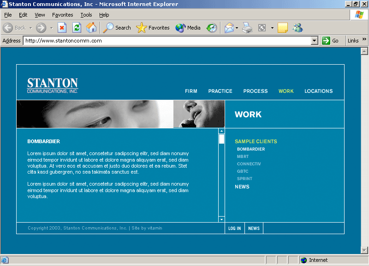This screenshot has height=266, width=369.
Task: Click the Refresh page icon
Action: (x=77, y=28)
